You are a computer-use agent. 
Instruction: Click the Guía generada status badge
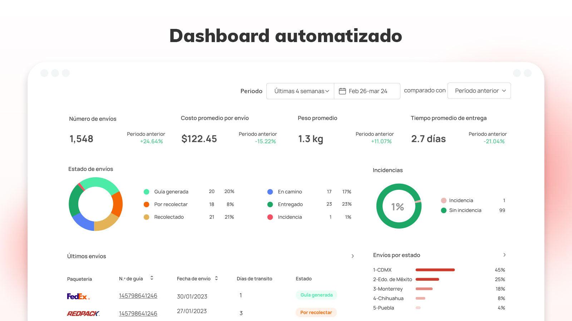316,295
